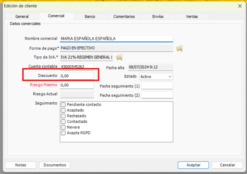Image resolution: width=247 pixels, height=174 pixels.
Task: Switch to the General tab
Action: (22, 16)
